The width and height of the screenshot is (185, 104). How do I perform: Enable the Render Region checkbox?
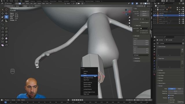(140, 23)
